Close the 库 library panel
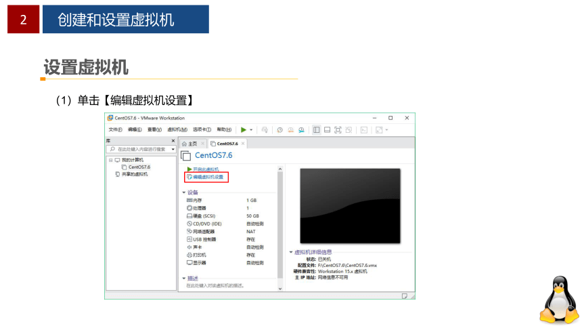The image size is (582, 328). click(173, 141)
